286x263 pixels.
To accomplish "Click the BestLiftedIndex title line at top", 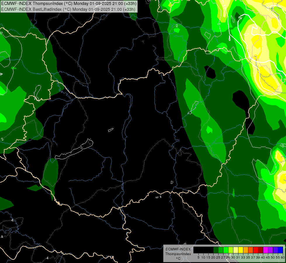I will (x=68, y=9).
